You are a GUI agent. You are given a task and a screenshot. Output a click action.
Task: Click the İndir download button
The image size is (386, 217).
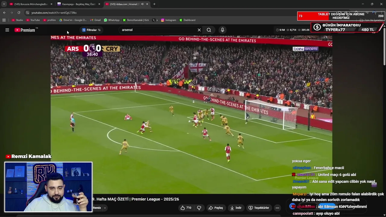[x=236, y=208]
